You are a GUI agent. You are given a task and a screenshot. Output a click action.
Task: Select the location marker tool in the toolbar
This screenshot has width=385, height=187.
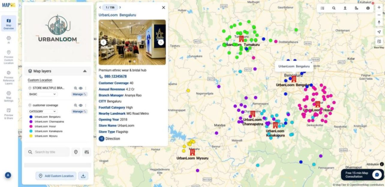pyautogui.click(x=345, y=8)
